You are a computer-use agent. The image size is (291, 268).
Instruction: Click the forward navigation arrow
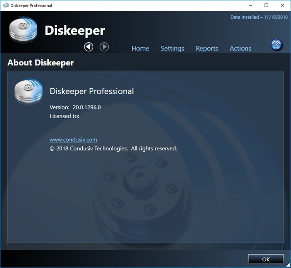click(x=104, y=47)
